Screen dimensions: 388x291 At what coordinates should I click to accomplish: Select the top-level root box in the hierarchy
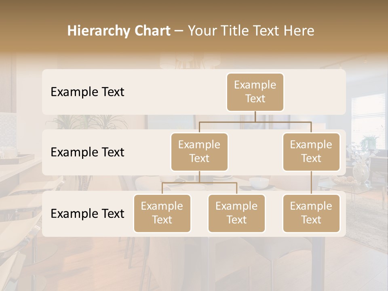click(x=255, y=92)
